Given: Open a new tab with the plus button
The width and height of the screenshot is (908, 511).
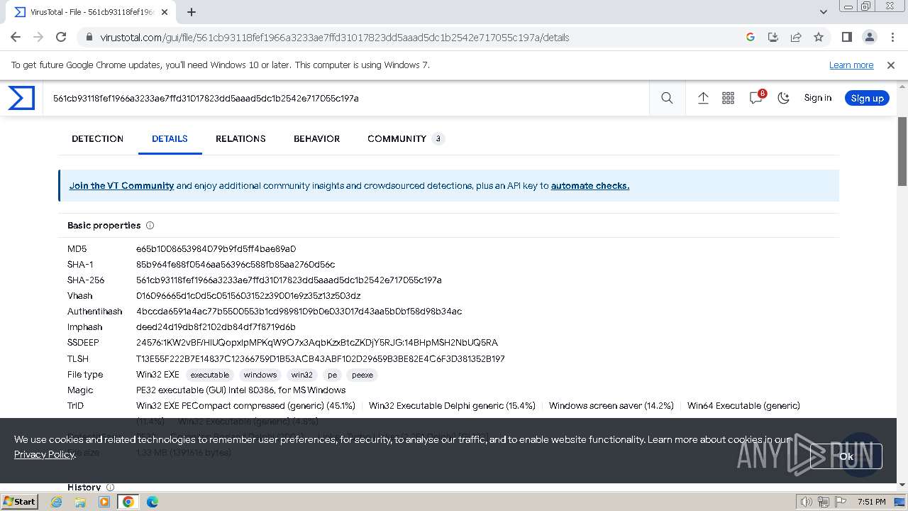Looking at the screenshot, I should [x=192, y=12].
